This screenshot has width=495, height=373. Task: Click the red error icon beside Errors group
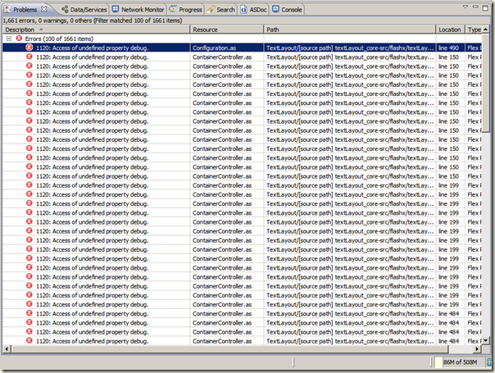(x=19, y=39)
